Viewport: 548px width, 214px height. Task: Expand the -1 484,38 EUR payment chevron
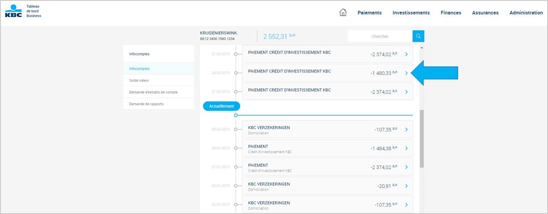pyautogui.click(x=406, y=148)
